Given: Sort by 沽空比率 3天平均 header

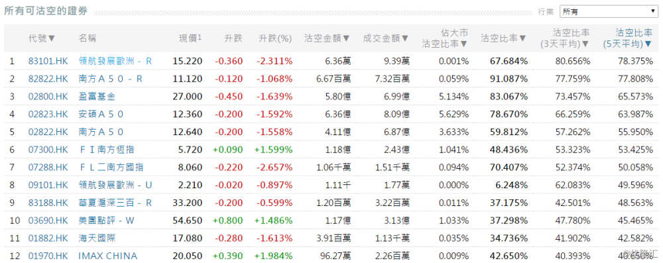Looking at the screenshot, I should click(x=566, y=38).
